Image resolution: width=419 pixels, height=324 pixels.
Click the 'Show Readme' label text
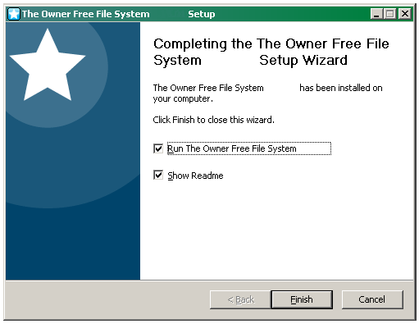195,176
